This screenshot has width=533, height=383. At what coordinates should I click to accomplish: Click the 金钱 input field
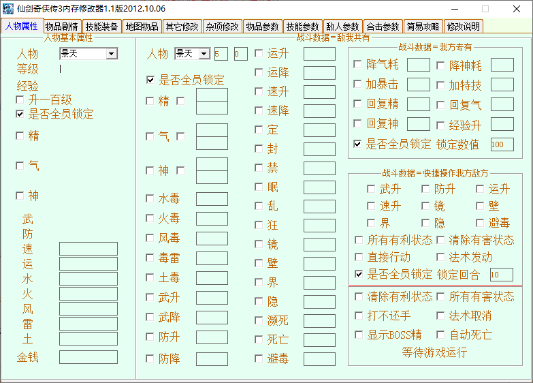click(x=88, y=357)
